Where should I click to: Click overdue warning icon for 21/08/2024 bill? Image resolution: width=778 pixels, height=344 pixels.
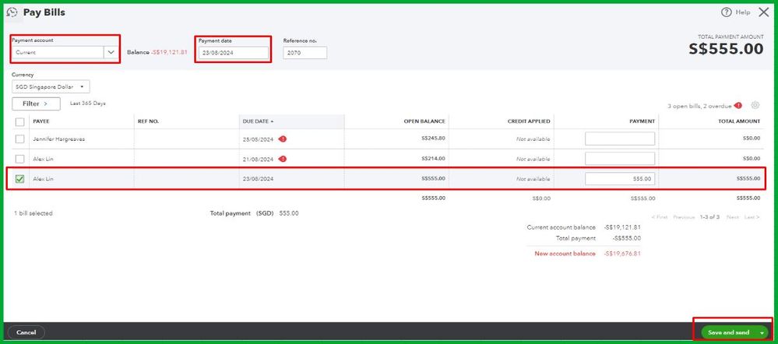coord(283,159)
